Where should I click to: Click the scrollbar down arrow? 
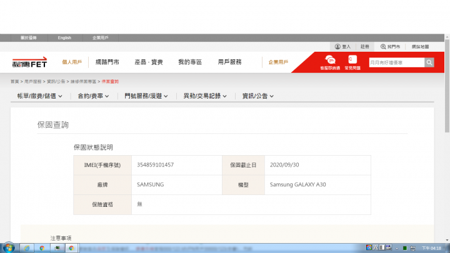click(447, 240)
